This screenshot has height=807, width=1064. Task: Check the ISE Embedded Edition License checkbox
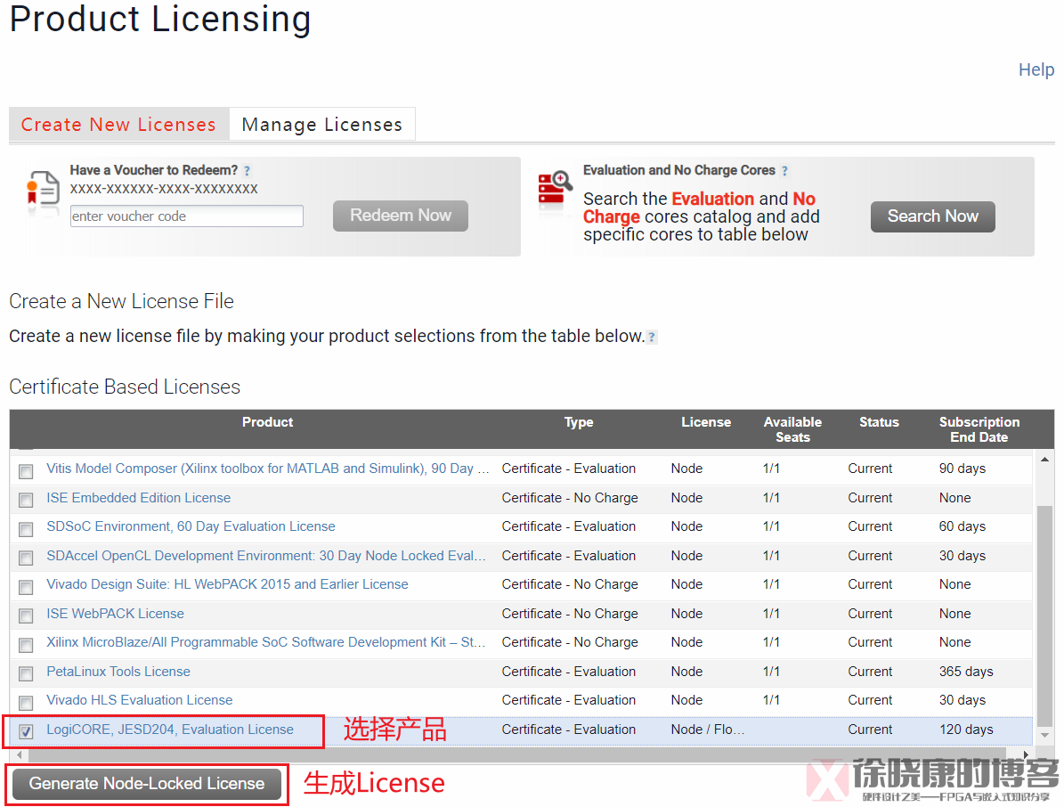point(26,501)
